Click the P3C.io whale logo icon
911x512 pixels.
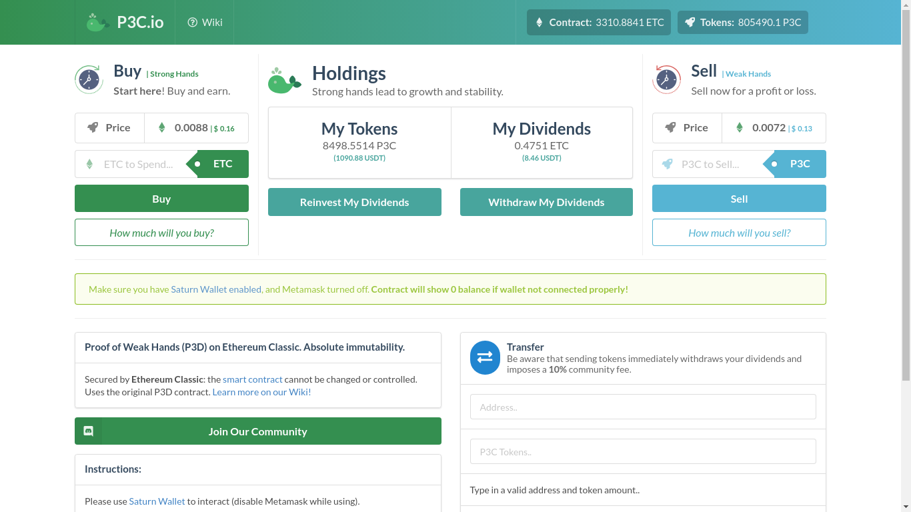click(x=97, y=23)
